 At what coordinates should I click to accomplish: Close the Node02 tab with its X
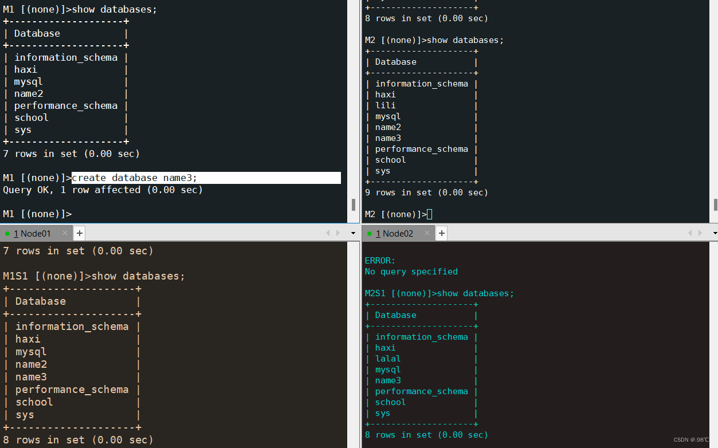coord(427,233)
